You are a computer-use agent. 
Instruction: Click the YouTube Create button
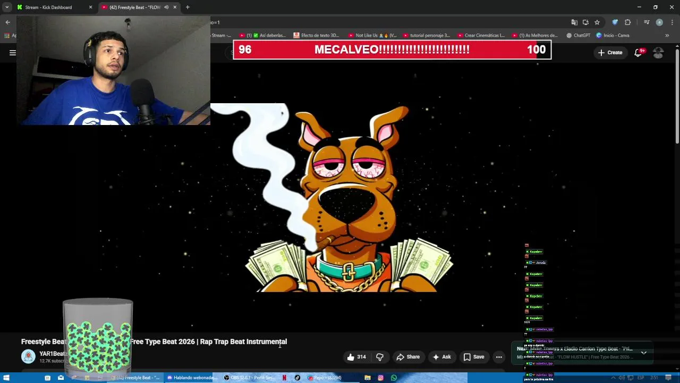tap(610, 53)
